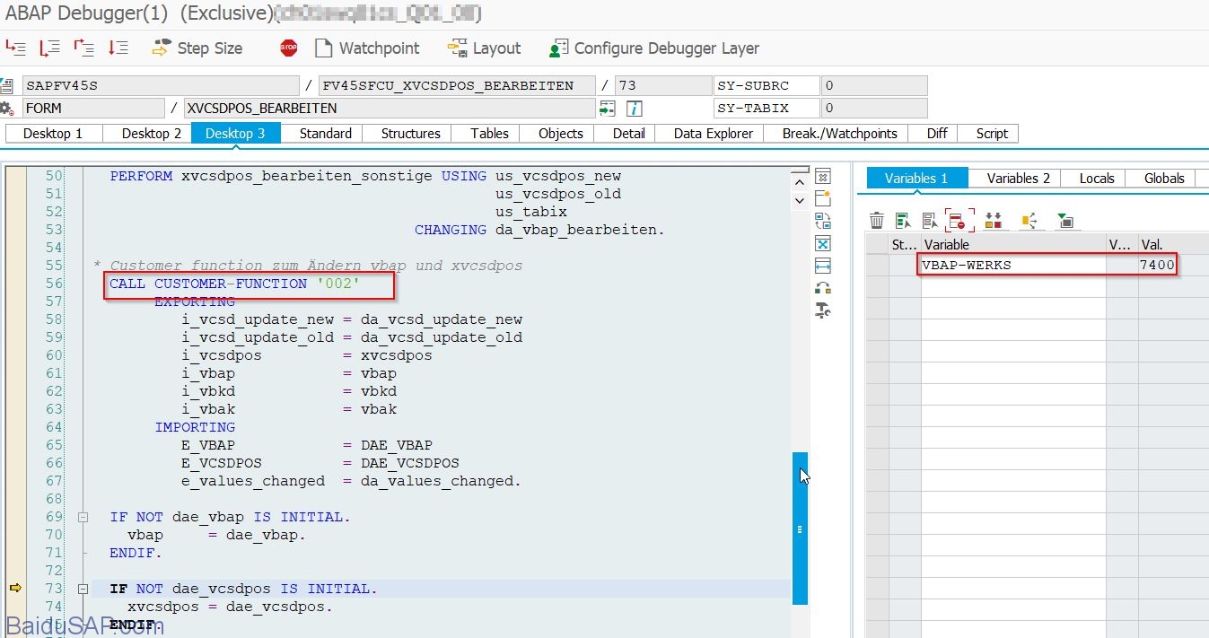Click the yellow block with arrows icon

[x=1029, y=221]
